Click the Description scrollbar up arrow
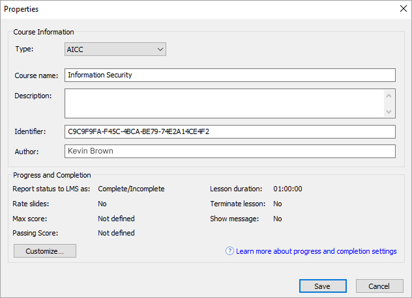 [390, 95]
